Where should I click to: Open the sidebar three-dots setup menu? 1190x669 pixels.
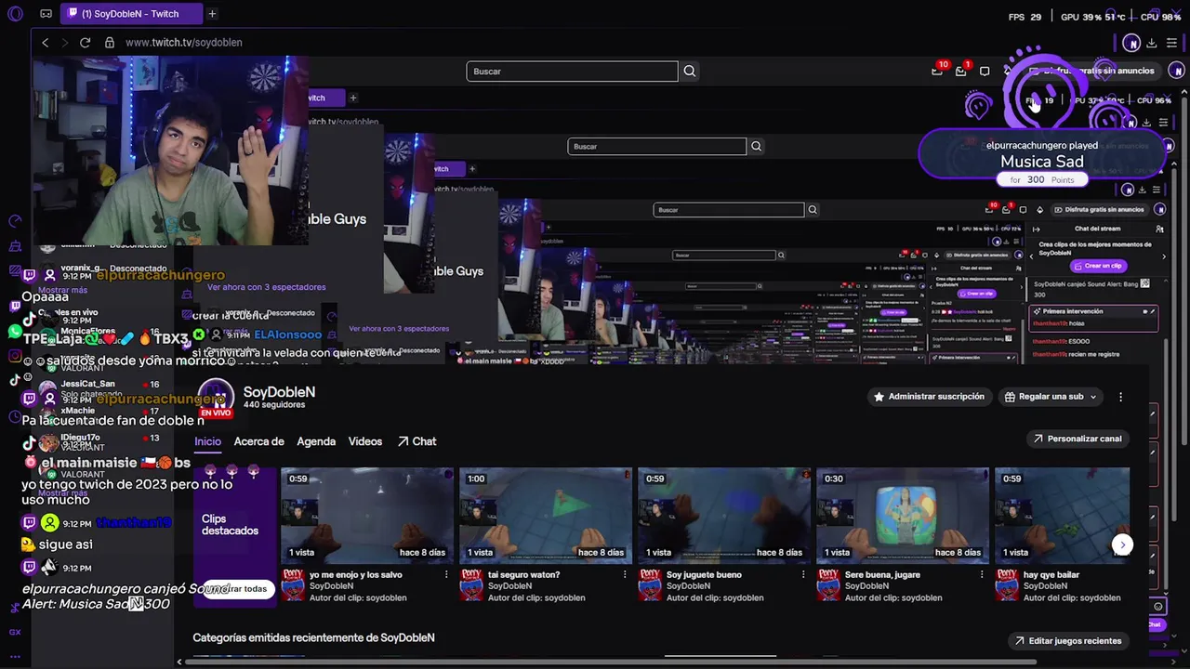pyautogui.click(x=15, y=655)
